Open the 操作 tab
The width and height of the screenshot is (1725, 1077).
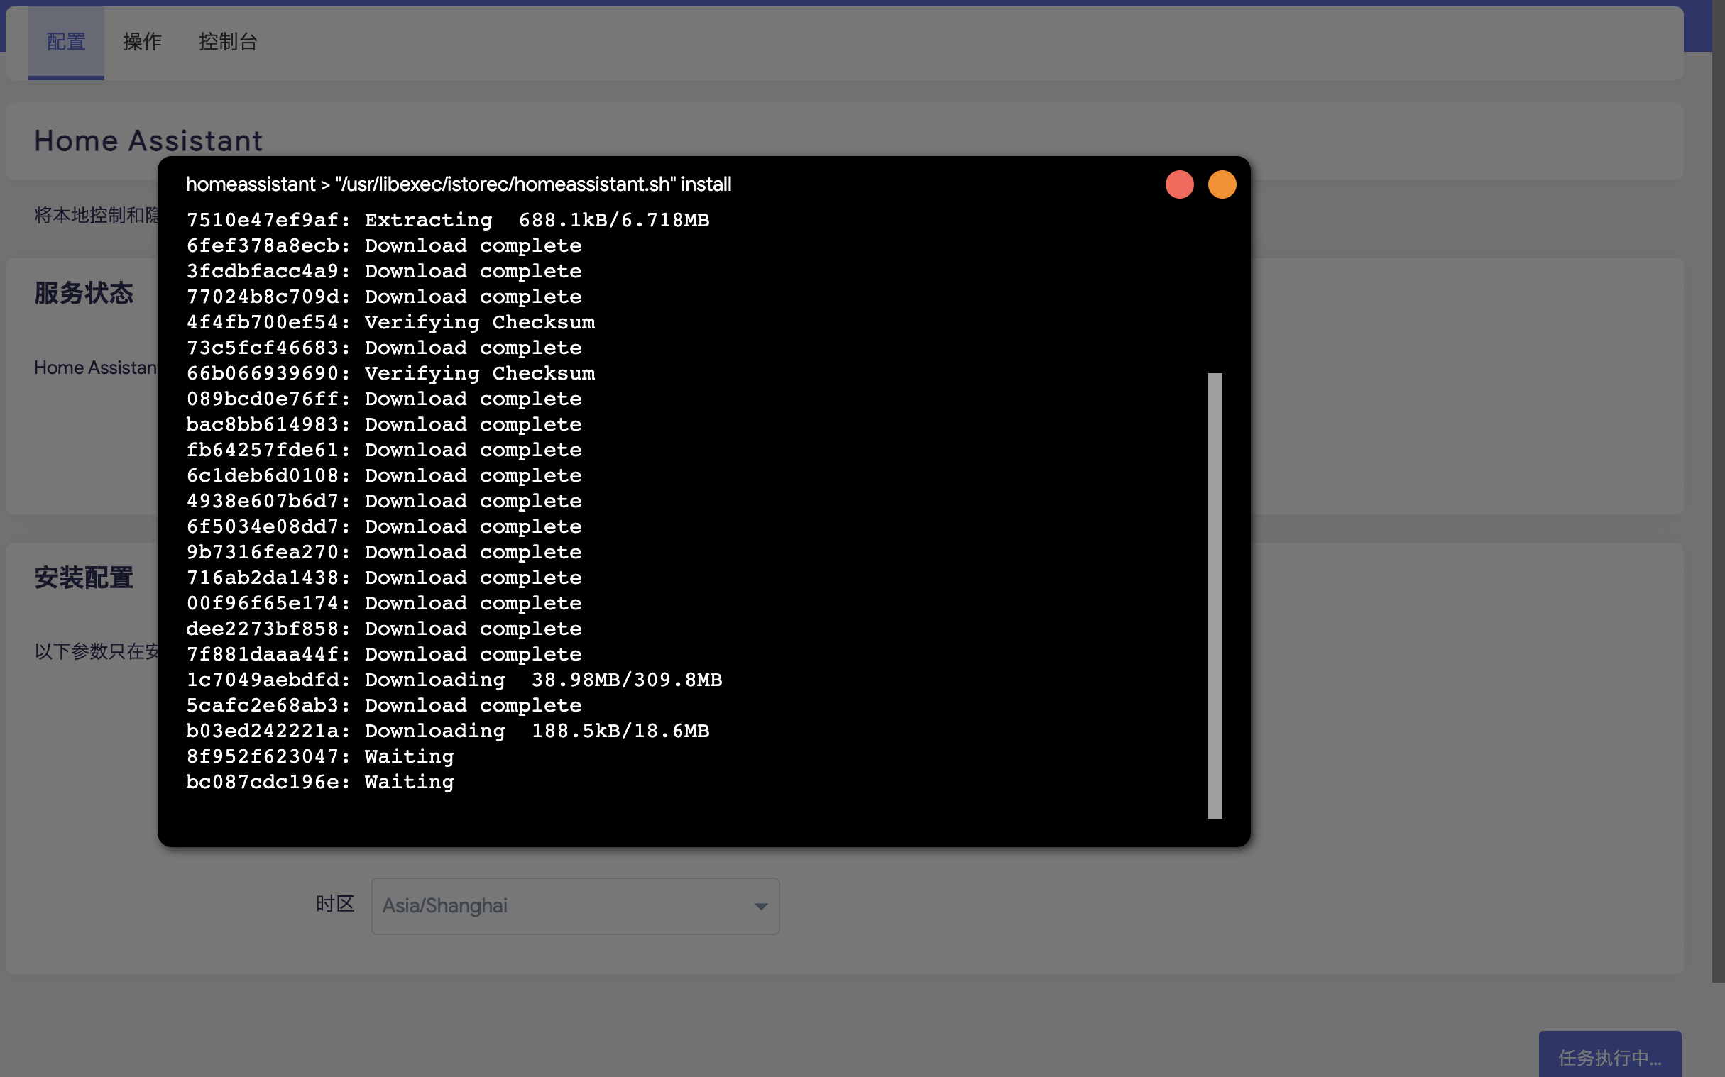[x=142, y=42]
